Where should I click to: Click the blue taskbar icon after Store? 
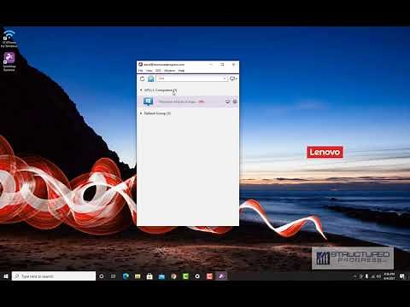[161, 276]
